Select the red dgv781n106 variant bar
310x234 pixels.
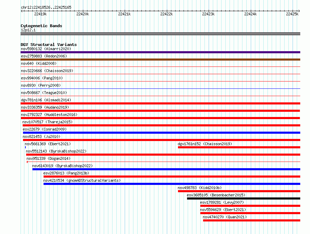click(x=160, y=103)
